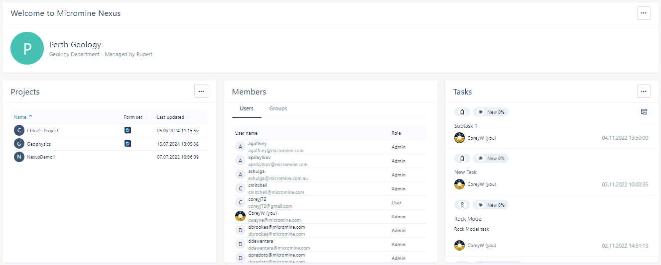
Task: Click the 'User' role for coreyj72
Action: [x=397, y=203]
